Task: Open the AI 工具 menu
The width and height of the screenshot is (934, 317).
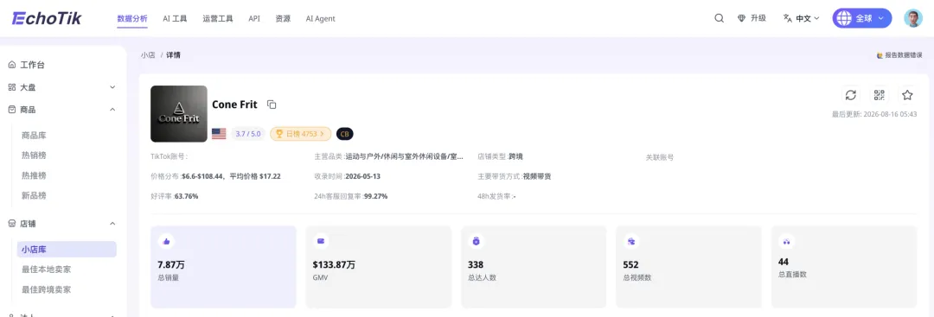Action: [x=175, y=18]
